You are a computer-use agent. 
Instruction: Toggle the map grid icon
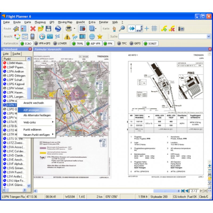click(x=154, y=29)
